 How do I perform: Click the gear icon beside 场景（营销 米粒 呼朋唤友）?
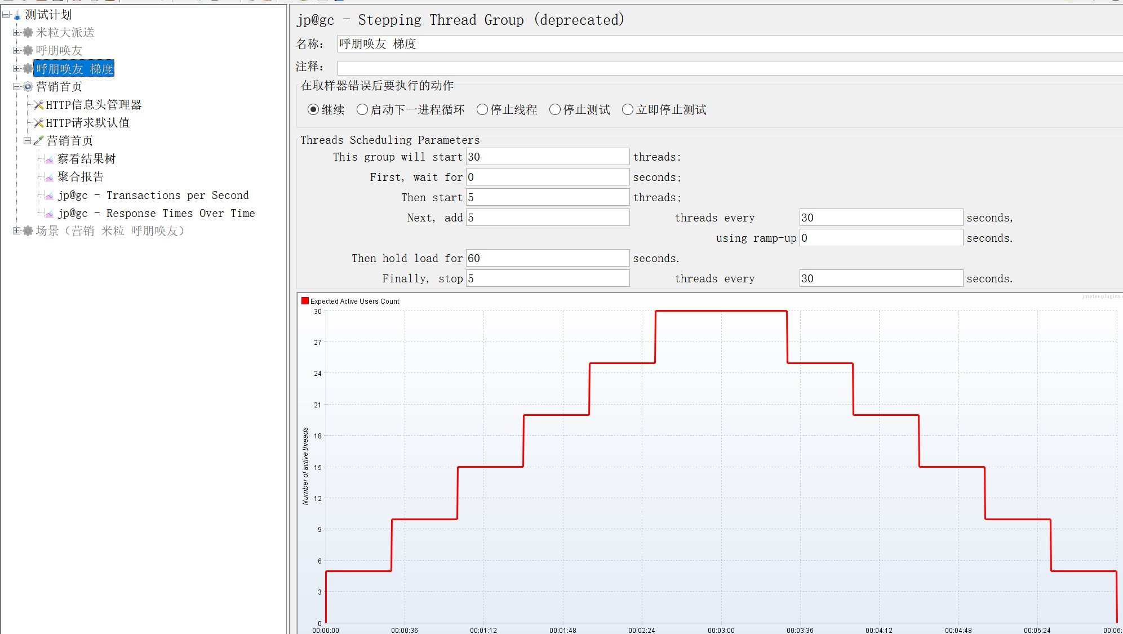[28, 231]
